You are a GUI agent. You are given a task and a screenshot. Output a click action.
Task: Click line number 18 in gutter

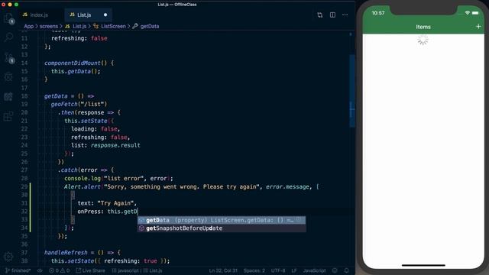pos(24,96)
